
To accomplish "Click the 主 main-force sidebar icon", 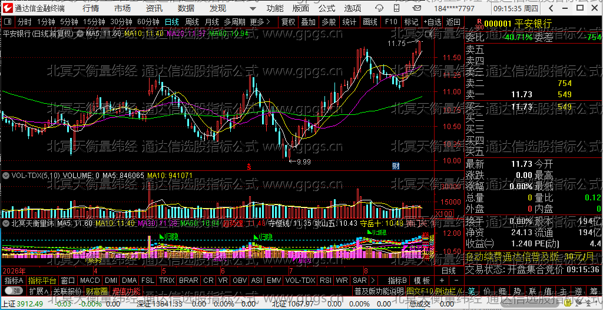I will [x=563, y=291].
